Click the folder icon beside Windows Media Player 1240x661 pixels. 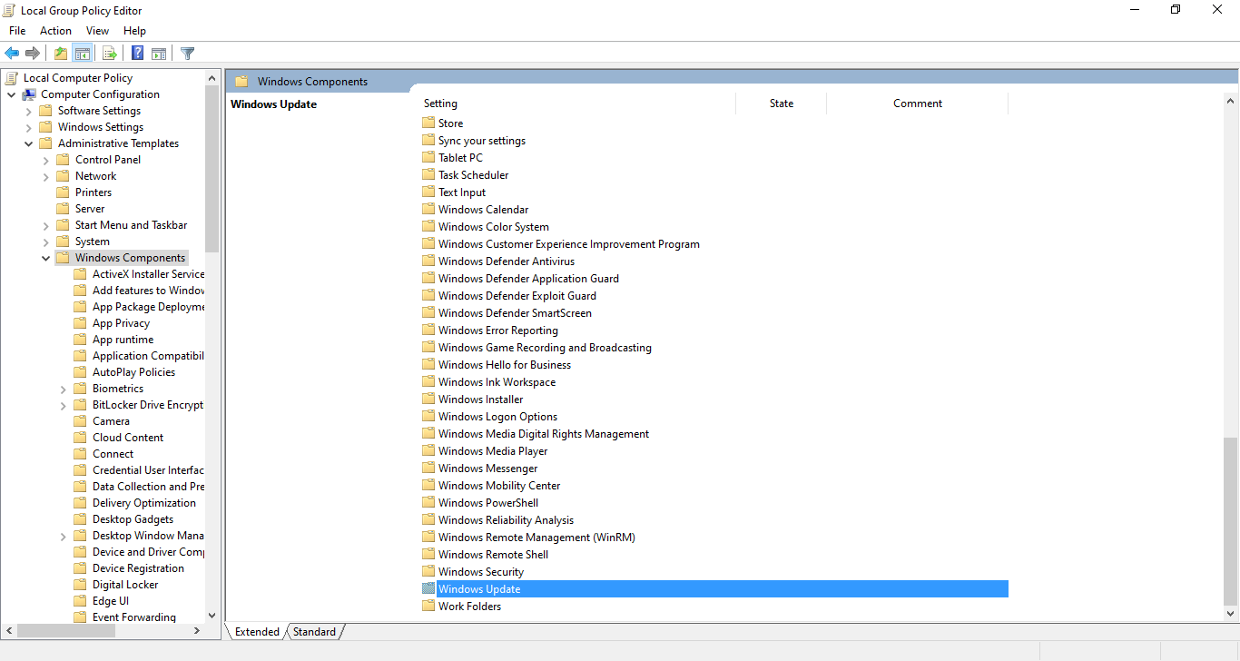tap(428, 451)
